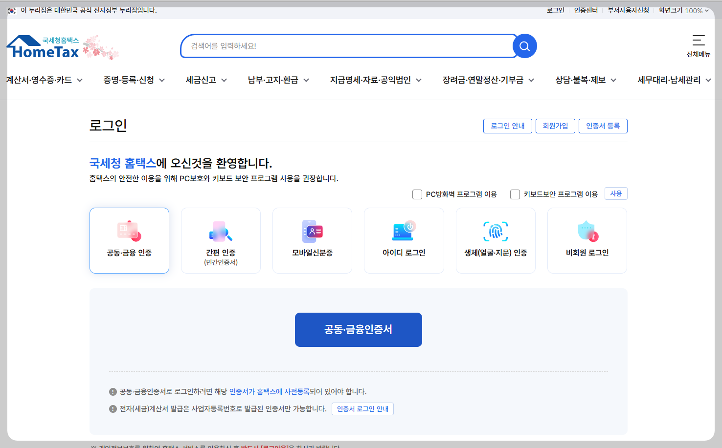Expand 장려금·연말정산·기부금 menu
The height and width of the screenshot is (448, 722).
[x=488, y=80]
